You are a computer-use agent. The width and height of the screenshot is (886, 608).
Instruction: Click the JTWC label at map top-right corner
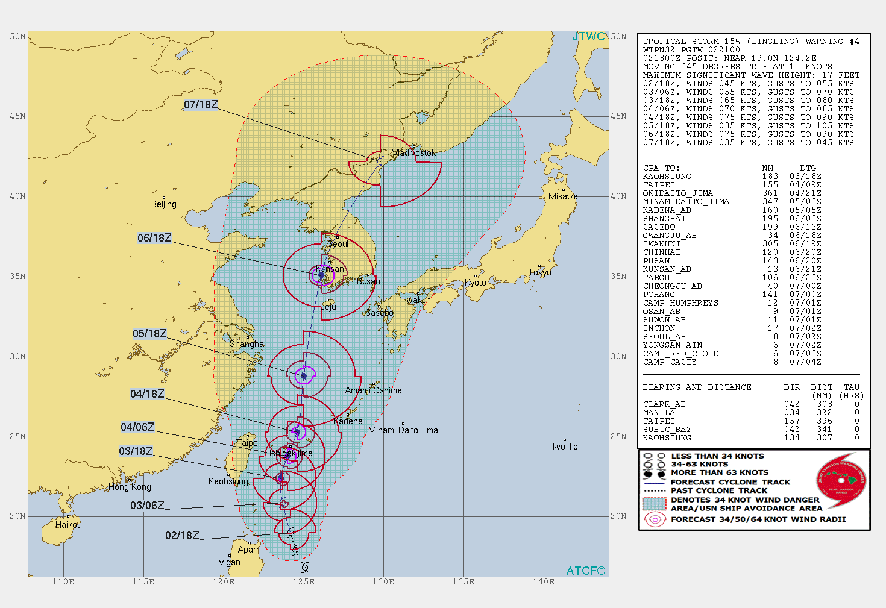click(x=588, y=37)
